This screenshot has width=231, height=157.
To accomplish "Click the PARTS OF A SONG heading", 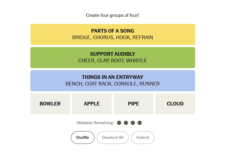I will pos(112,31).
